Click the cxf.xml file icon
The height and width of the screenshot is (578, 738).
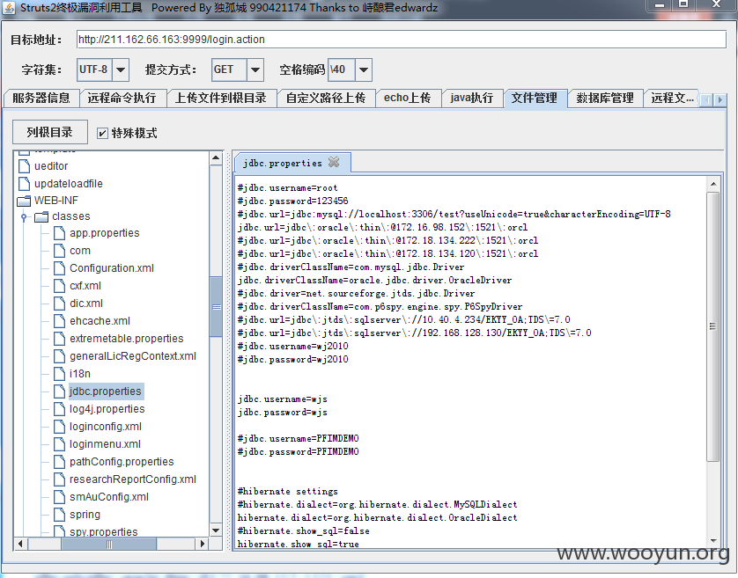pos(59,285)
